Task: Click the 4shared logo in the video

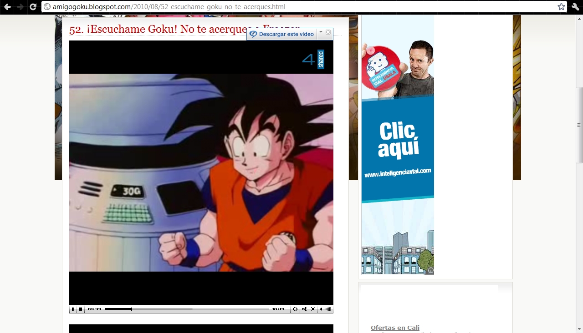Action: 313,59
